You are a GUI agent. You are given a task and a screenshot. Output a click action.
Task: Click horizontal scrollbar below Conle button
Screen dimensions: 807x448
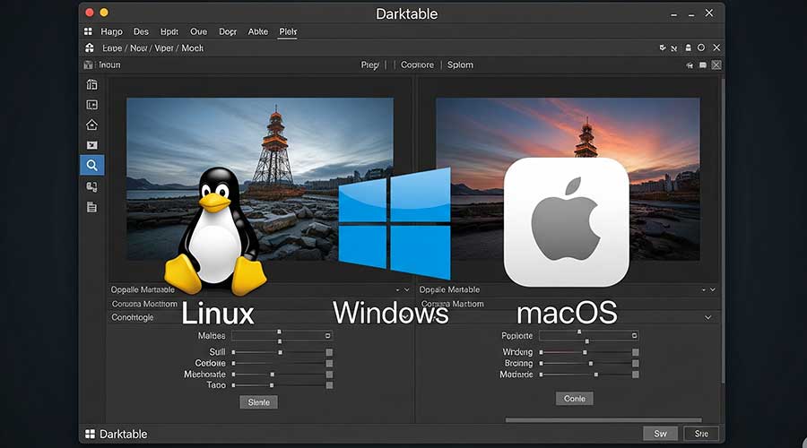[603, 419]
